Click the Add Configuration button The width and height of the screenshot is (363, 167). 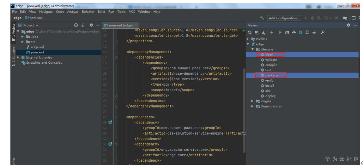pos(283,18)
